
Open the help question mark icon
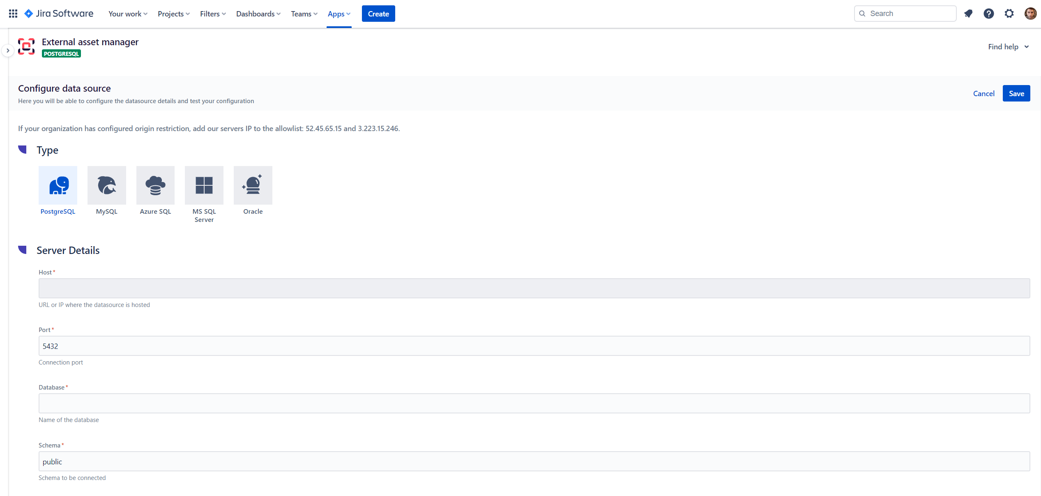click(989, 14)
